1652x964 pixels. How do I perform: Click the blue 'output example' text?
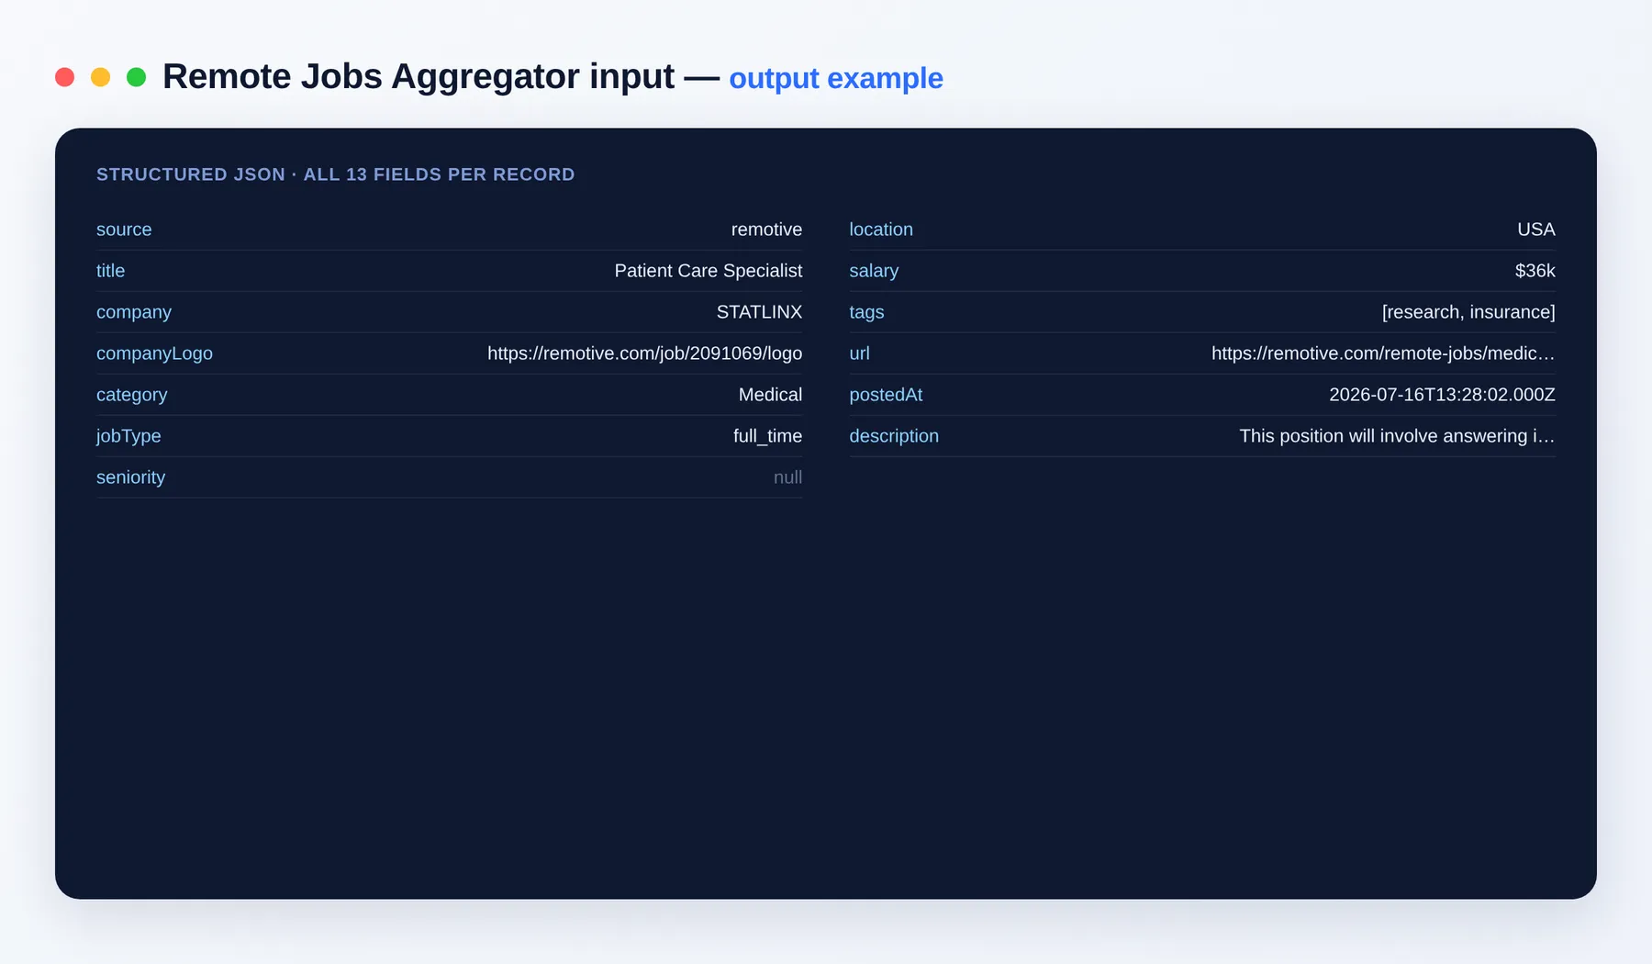836,79
